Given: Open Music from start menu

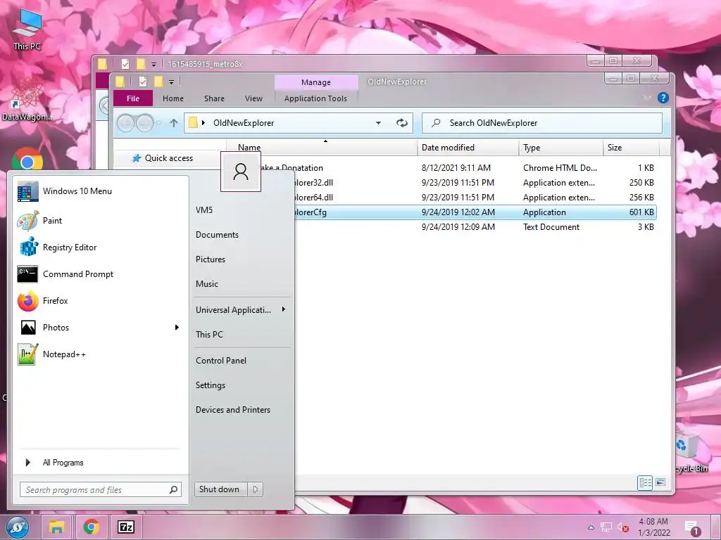Looking at the screenshot, I should [206, 284].
